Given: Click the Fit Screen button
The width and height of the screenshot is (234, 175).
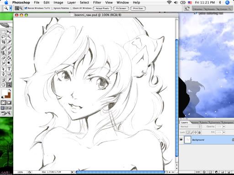Looking at the screenshot, I should click(x=121, y=8).
